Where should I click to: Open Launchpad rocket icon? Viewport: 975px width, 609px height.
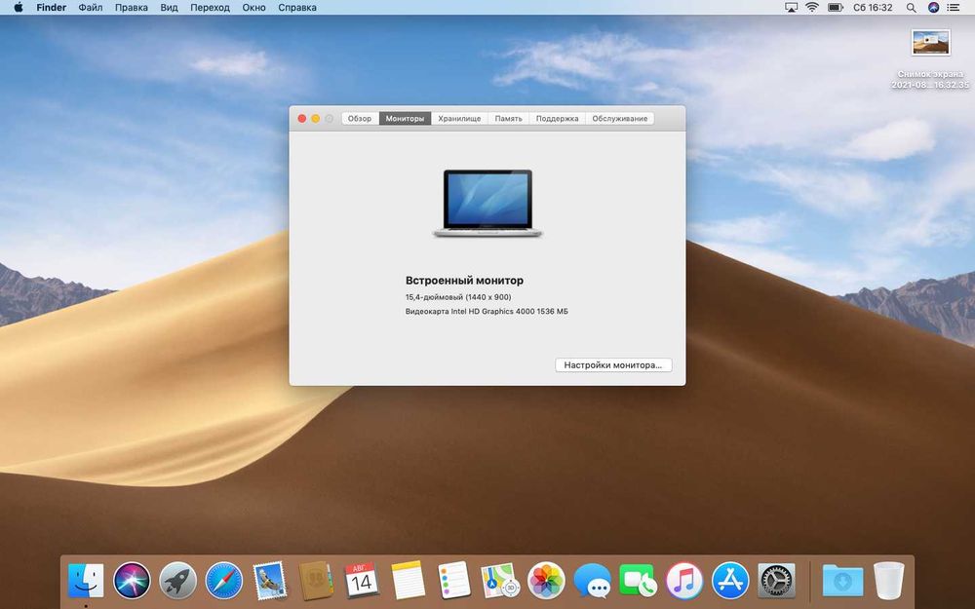[177, 581]
